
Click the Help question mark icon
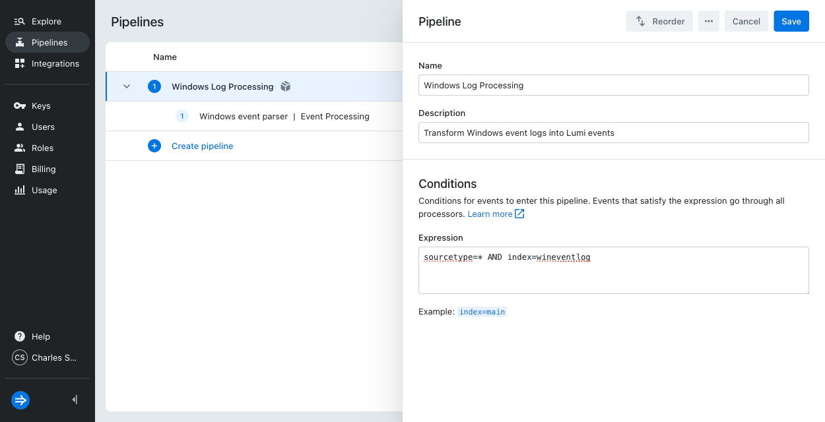click(x=20, y=337)
